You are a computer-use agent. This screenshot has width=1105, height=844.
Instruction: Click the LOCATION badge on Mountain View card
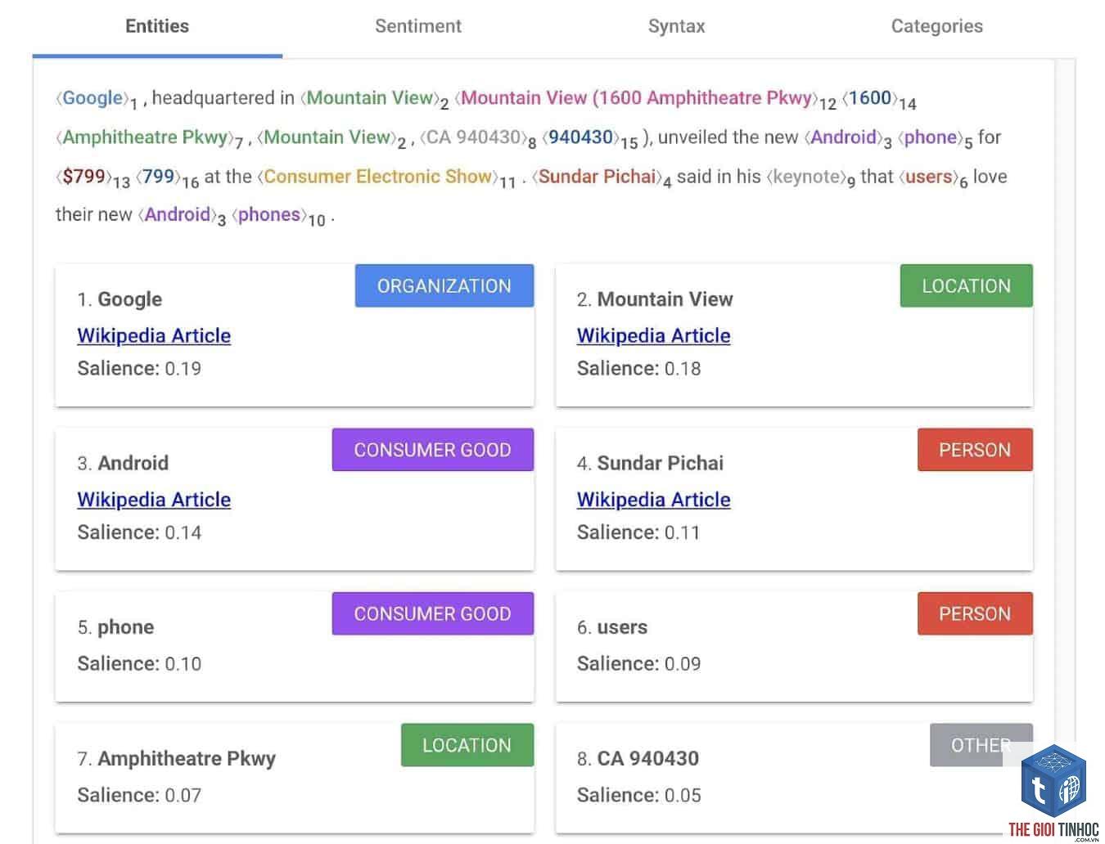966,285
